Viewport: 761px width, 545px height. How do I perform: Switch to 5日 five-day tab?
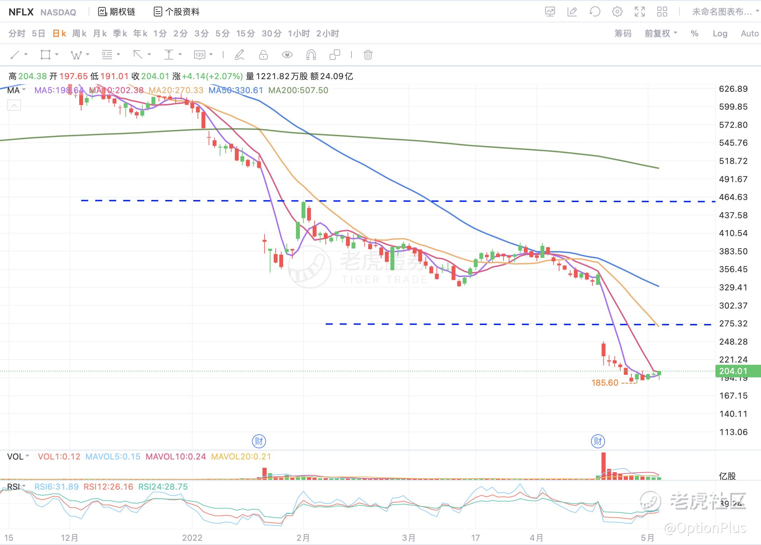click(x=39, y=34)
